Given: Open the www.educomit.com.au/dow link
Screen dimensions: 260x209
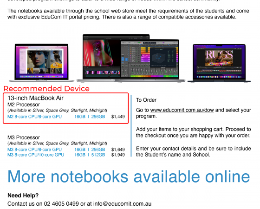Looking at the screenshot, I should pyautogui.click(x=182, y=110).
